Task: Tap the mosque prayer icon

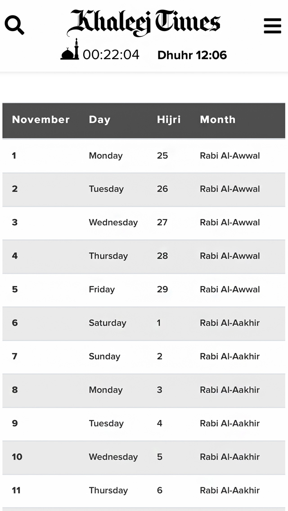Action: coord(70,50)
